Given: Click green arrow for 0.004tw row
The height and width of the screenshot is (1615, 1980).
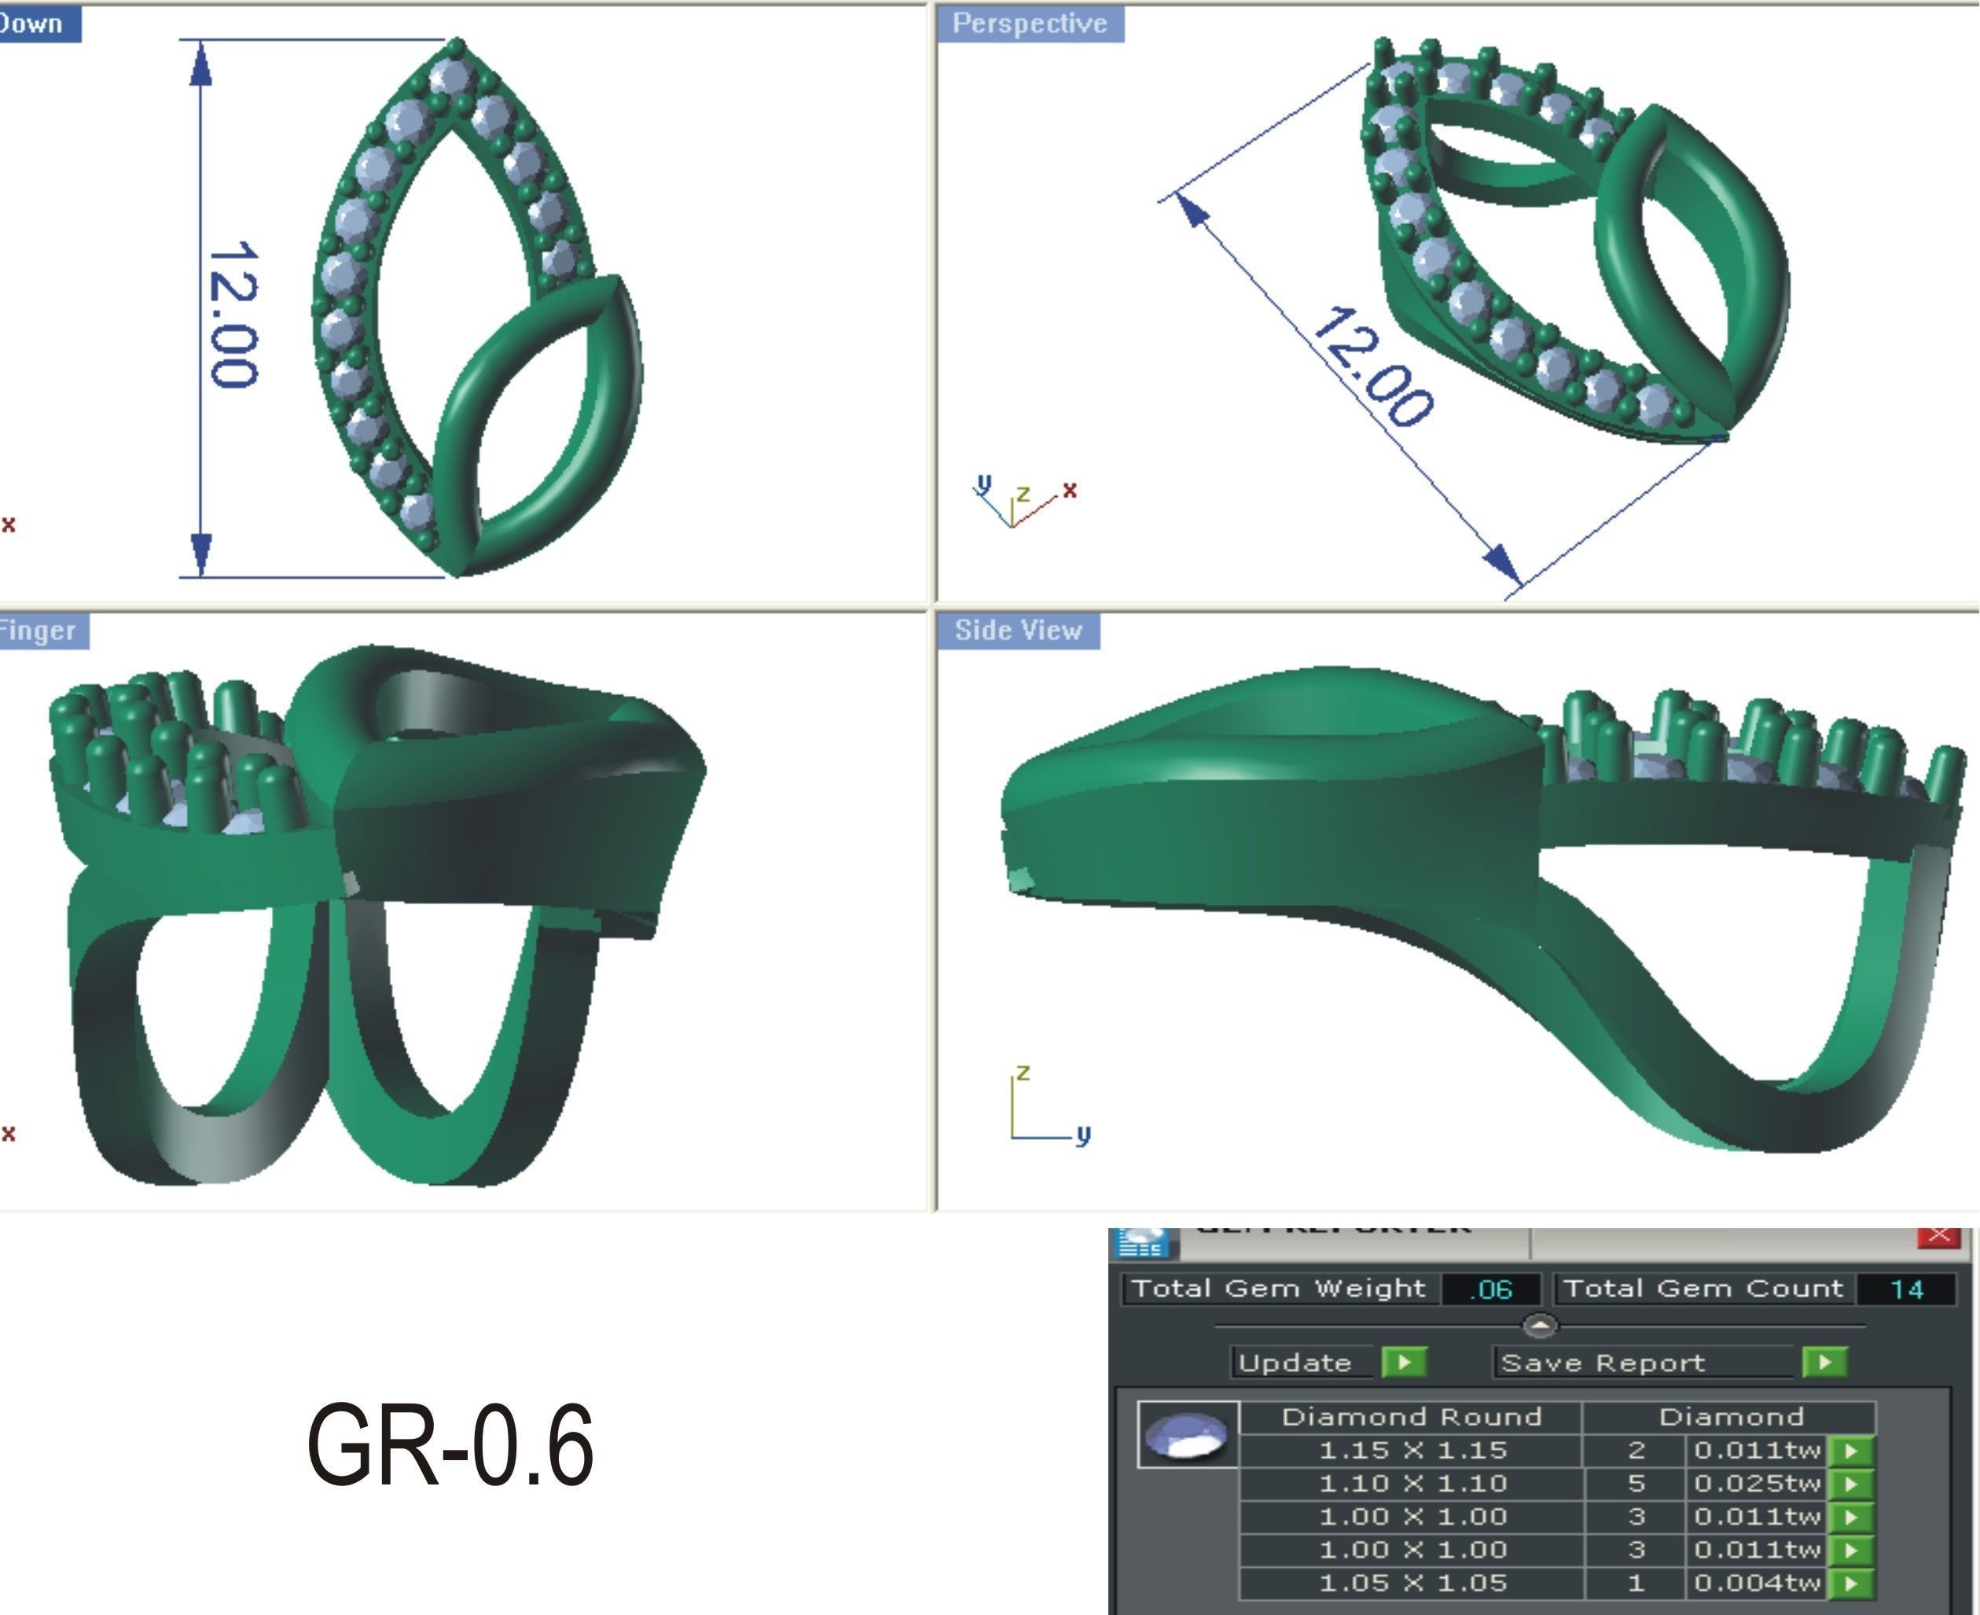Looking at the screenshot, I should pos(1851,1583).
